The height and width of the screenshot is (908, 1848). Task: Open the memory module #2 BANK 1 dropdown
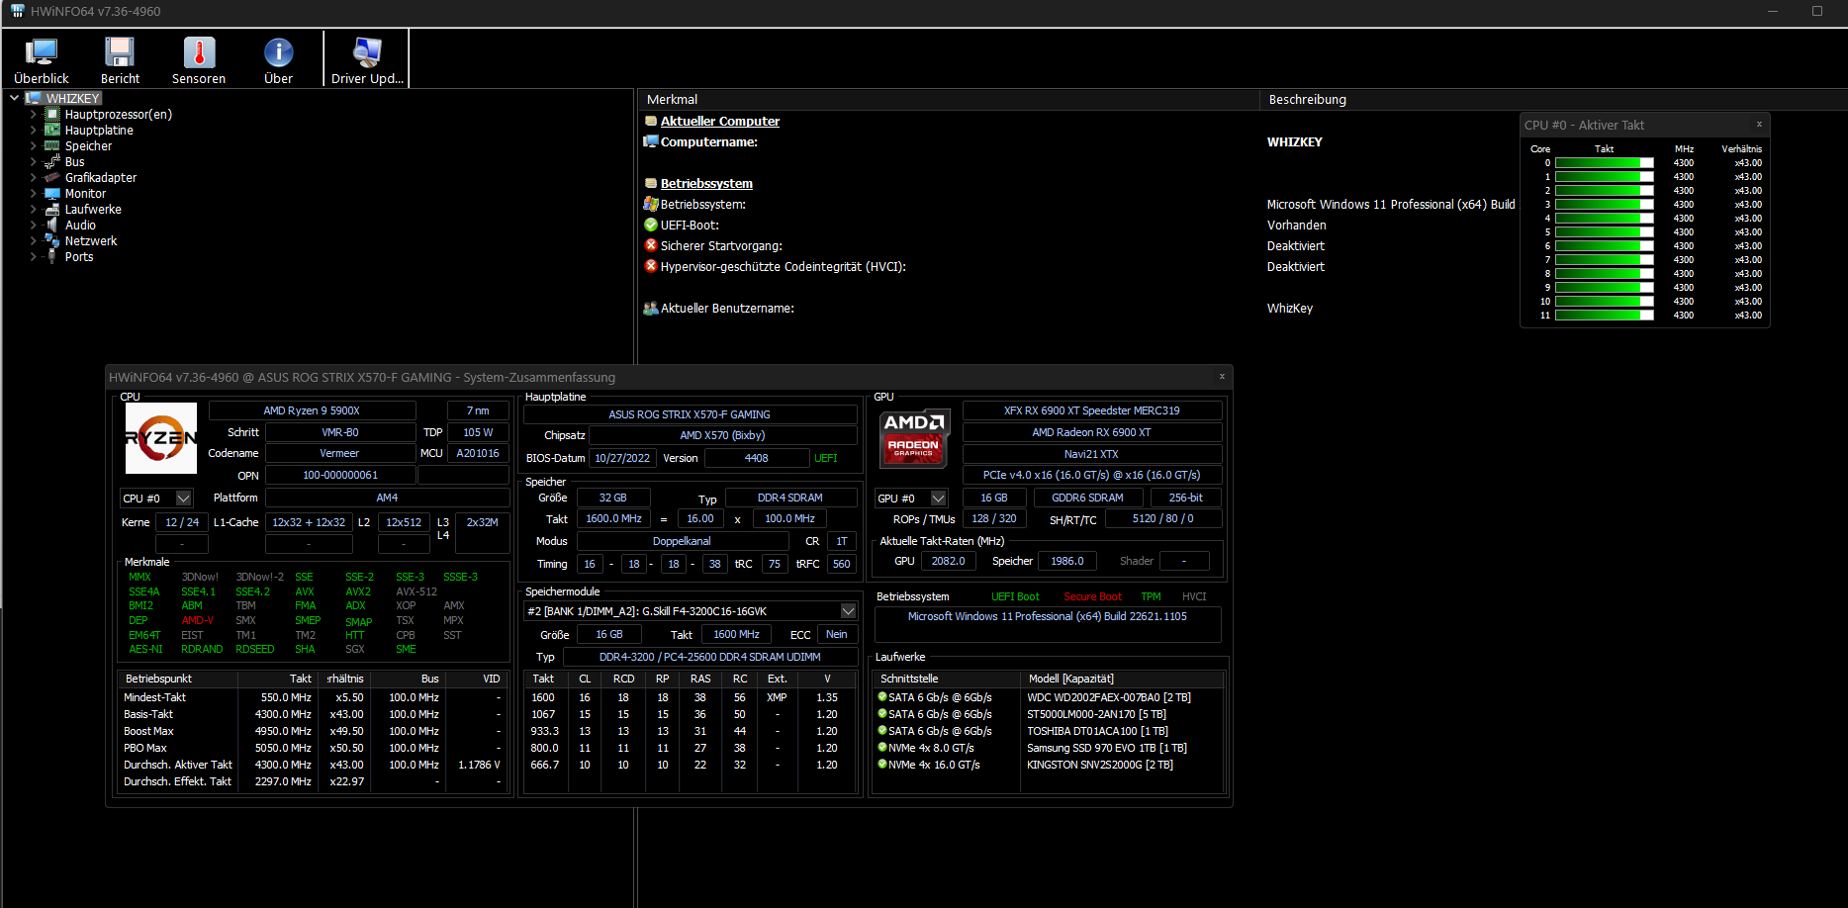tap(691, 611)
